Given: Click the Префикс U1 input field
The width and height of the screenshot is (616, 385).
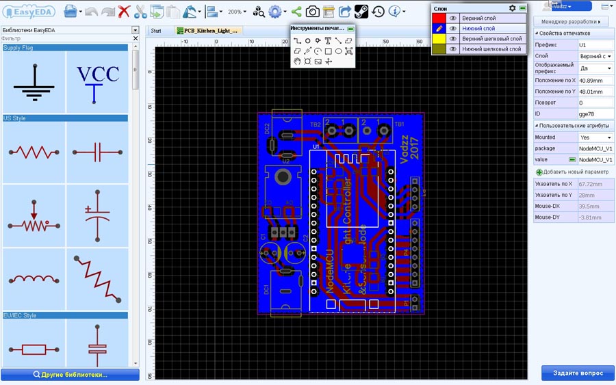Looking at the screenshot, I should tap(595, 45).
